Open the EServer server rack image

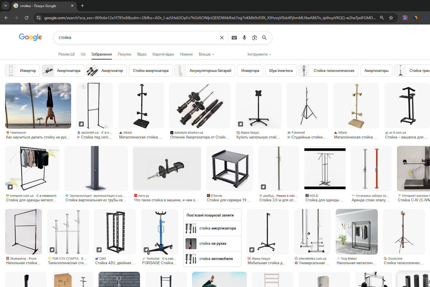pos(230,169)
